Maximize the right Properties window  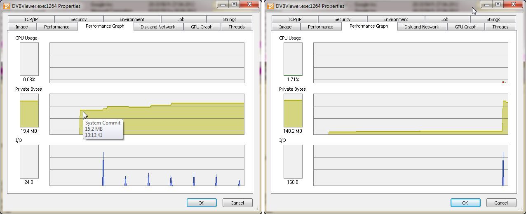point(498,4)
